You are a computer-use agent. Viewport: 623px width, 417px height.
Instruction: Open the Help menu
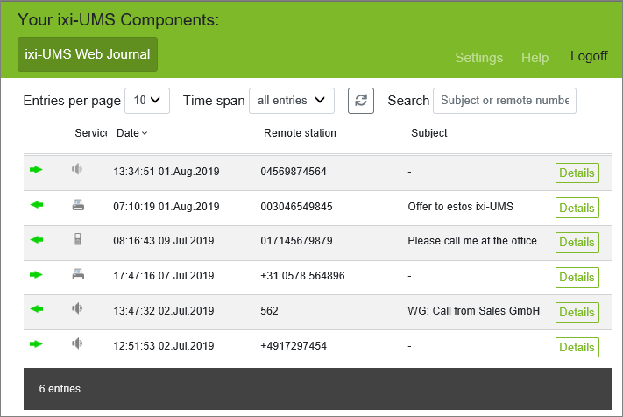535,58
